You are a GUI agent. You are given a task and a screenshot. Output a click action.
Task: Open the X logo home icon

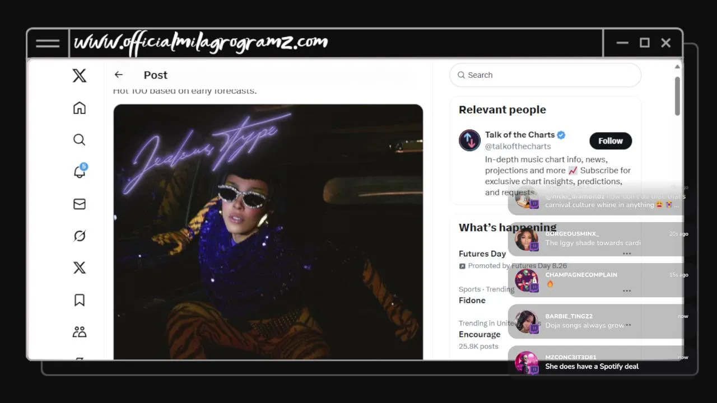80,75
